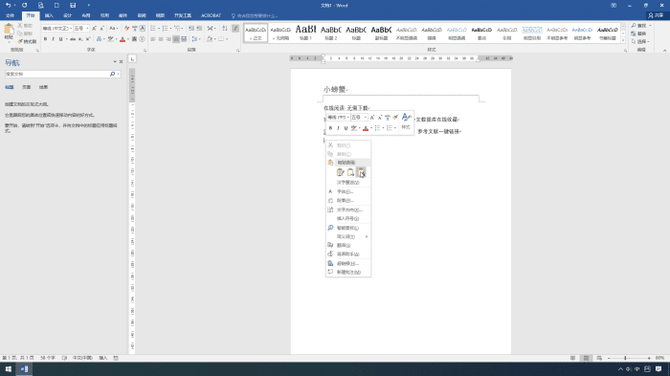
Task: Open line spacing dropdown in paragraph group
Action: (195, 39)
